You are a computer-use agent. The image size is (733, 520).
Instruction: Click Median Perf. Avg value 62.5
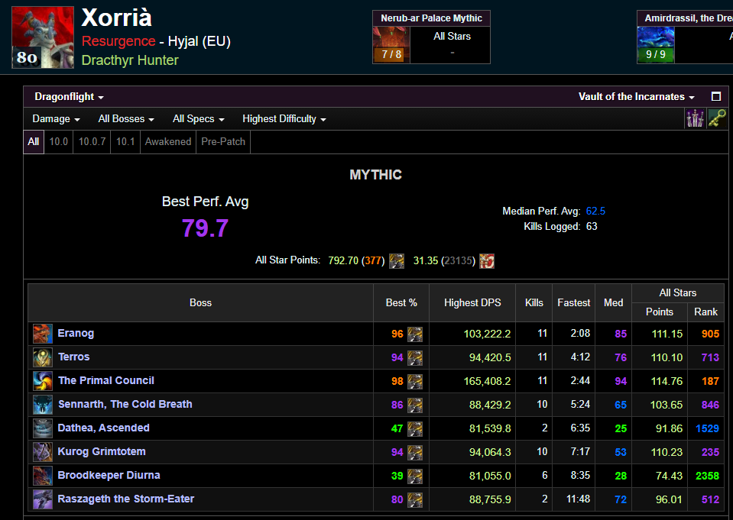pyautogui.click(x=595, y=212)
